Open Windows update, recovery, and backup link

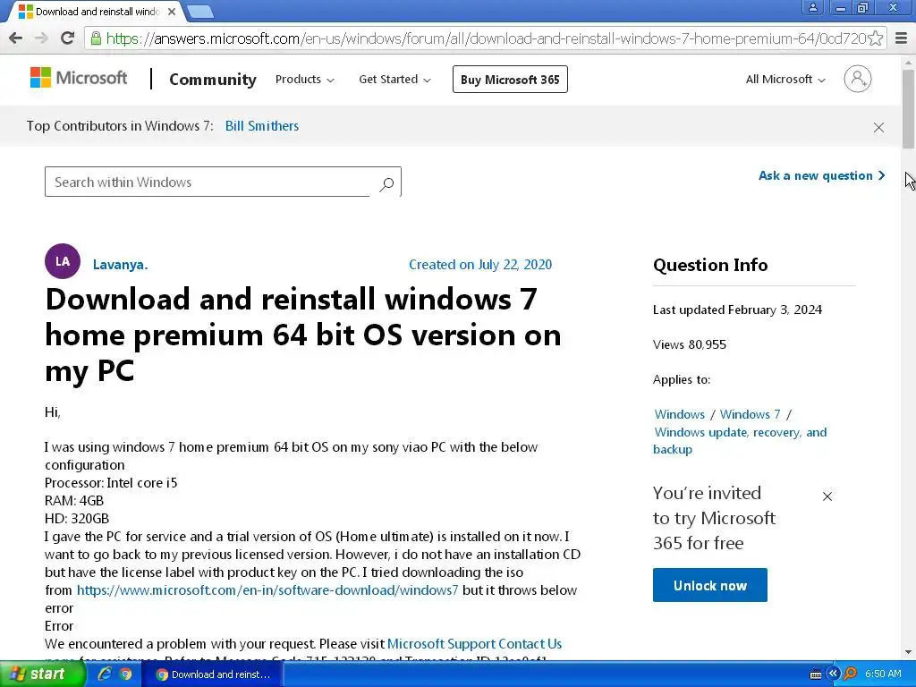click(x=740, y=440)
